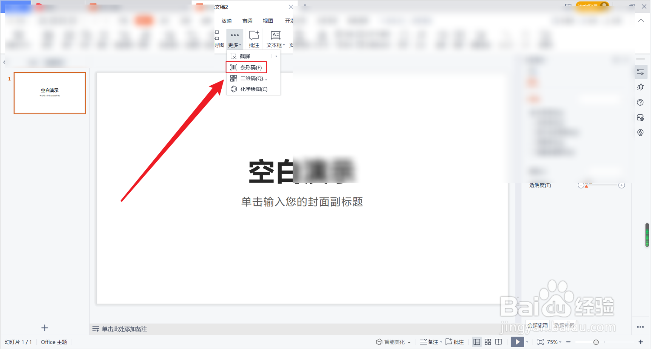Click 批注 comments in status bar
Viewport: 651px width, 349px height.
(455, 342)
